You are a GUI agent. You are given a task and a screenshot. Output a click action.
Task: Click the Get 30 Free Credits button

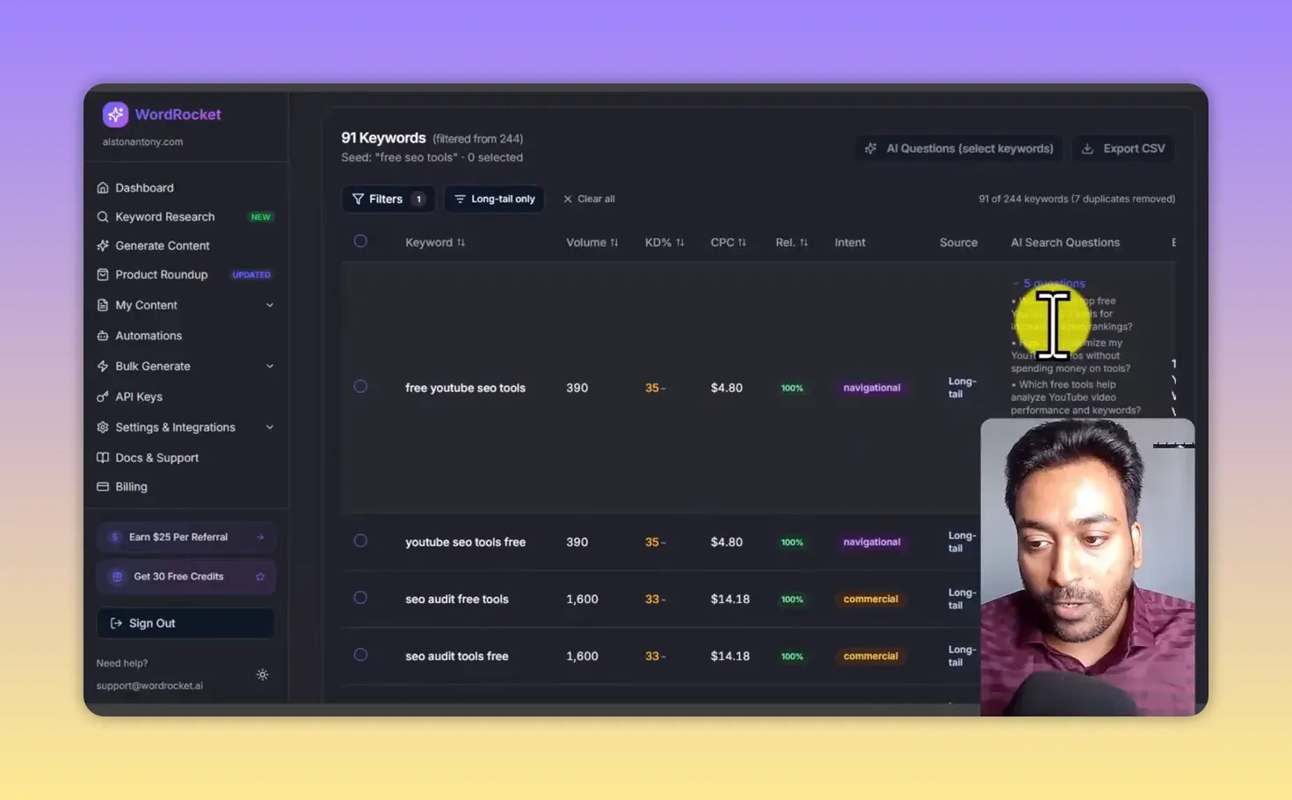(185, 577)
